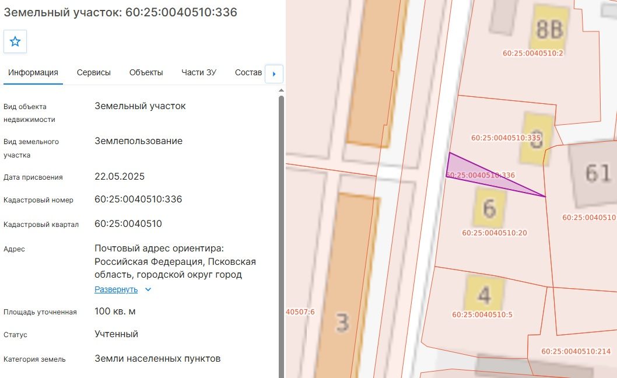This screenshot has width=617, height=378.
Task: Click the Категория земель field label
Action: click(x=34, y=359)
